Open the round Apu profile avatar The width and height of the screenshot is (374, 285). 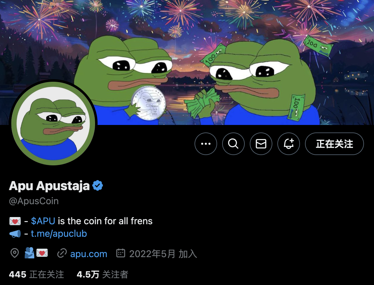[x=53, y=123]
